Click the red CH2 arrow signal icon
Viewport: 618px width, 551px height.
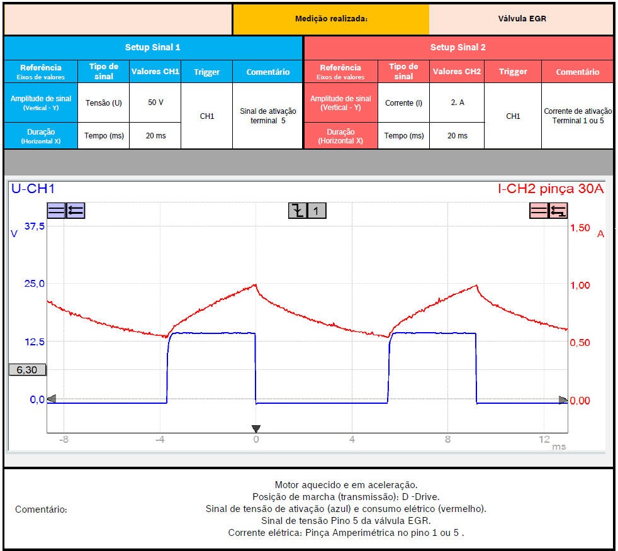pyautogui.click(x=559, y=211)
